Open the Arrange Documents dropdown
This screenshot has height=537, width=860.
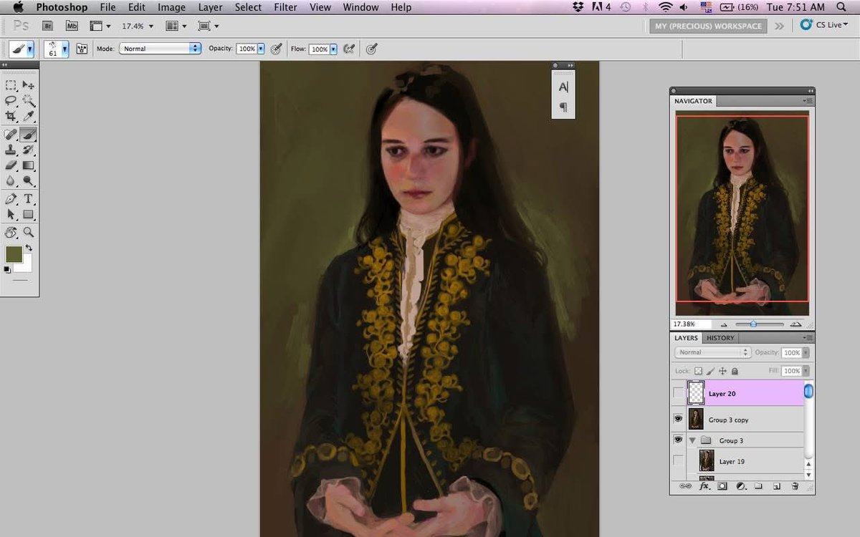[176, 26]
